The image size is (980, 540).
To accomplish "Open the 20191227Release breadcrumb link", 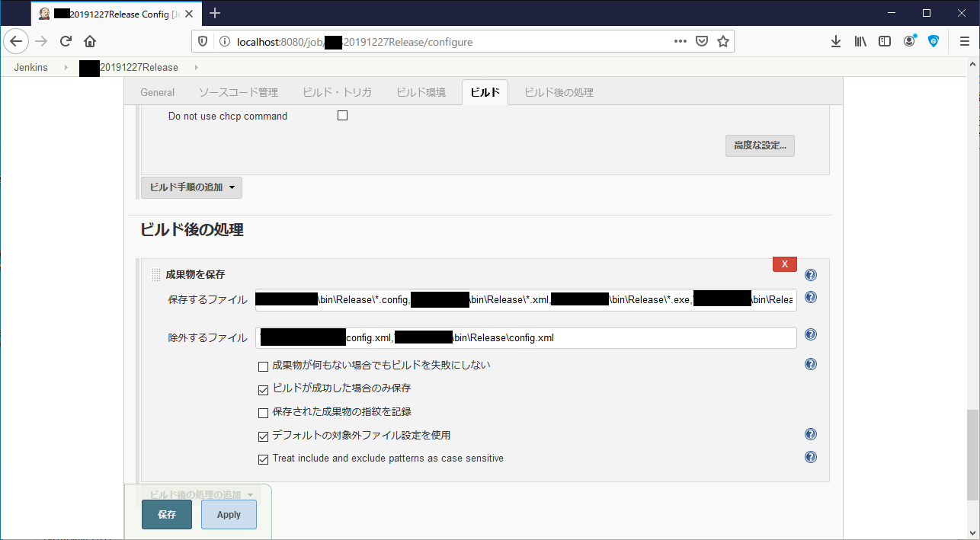I will (129, 68).
